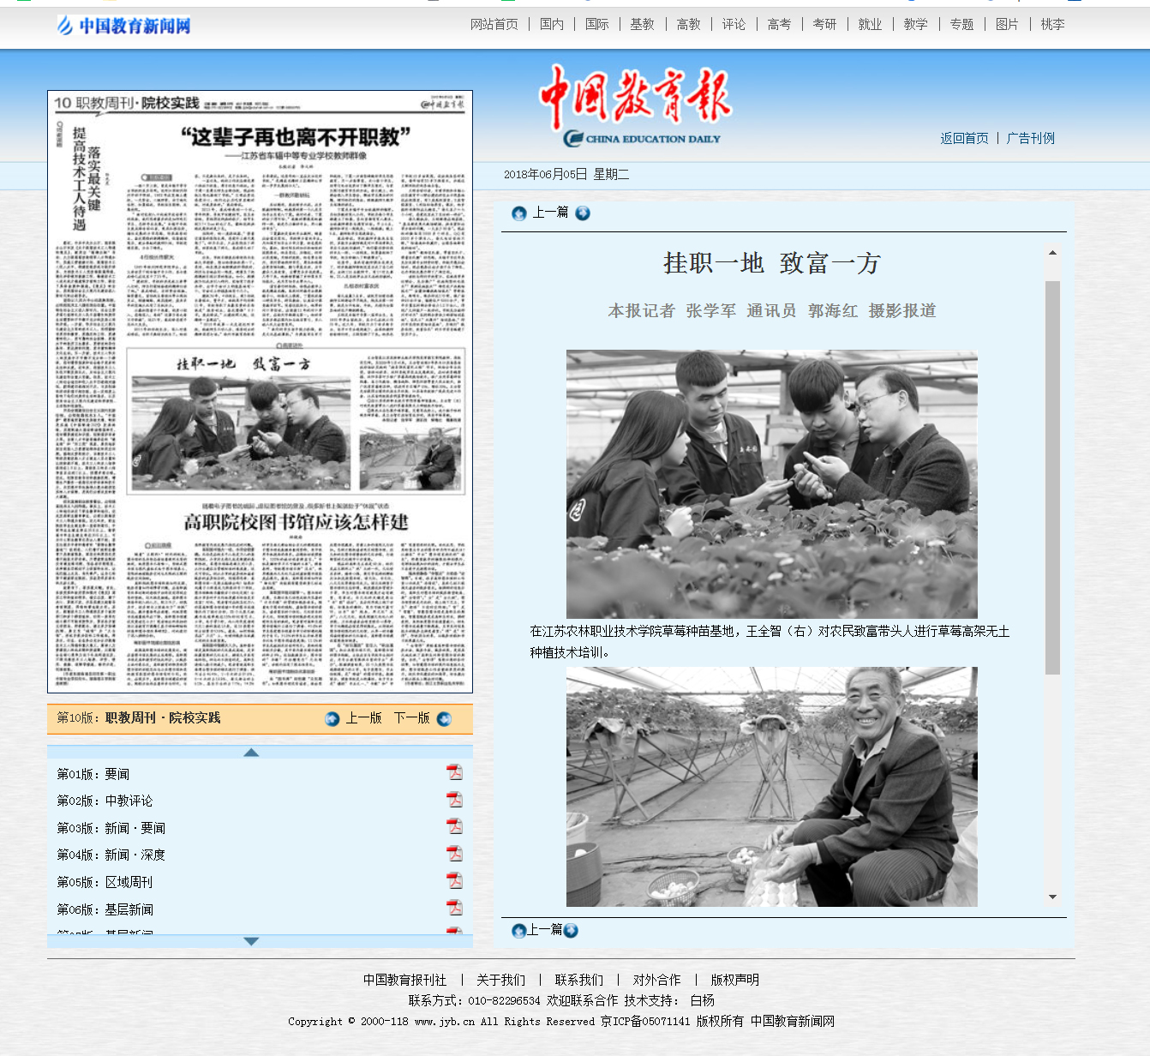The image size is (1150, 1056).
Task: Open the PDF icon for 第03版 新闻·要闻
Action: (x=454, y=826)
